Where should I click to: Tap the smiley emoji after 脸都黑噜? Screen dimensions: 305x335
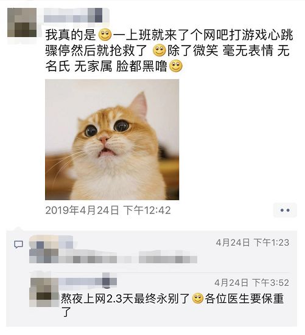coord(176,66)
